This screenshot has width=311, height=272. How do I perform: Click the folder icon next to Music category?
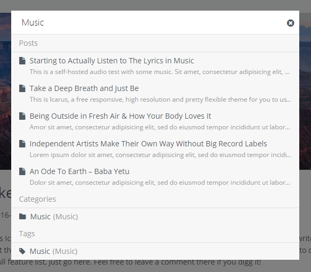pos(22,217)
